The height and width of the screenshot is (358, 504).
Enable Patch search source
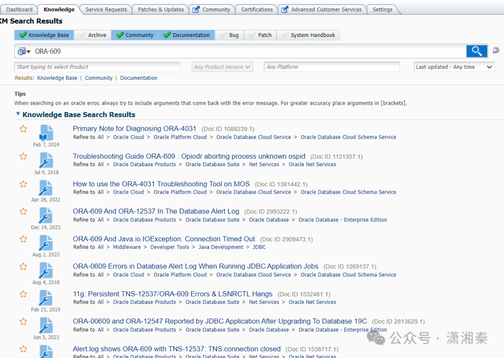[x=260, y=35]
